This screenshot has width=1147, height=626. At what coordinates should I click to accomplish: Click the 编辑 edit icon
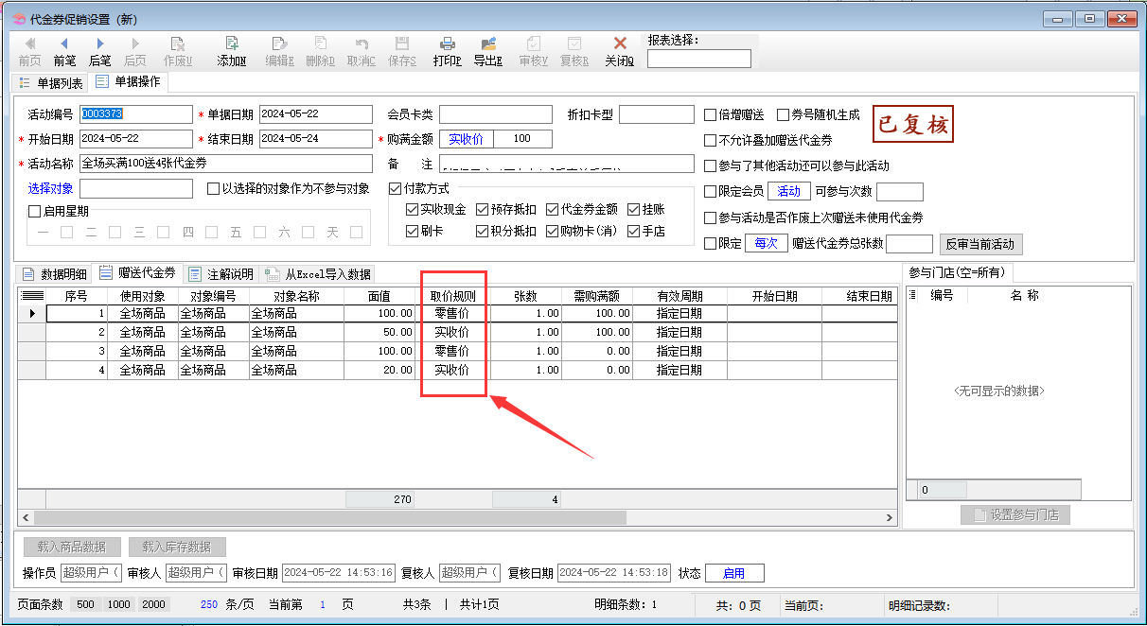(280, 51)
